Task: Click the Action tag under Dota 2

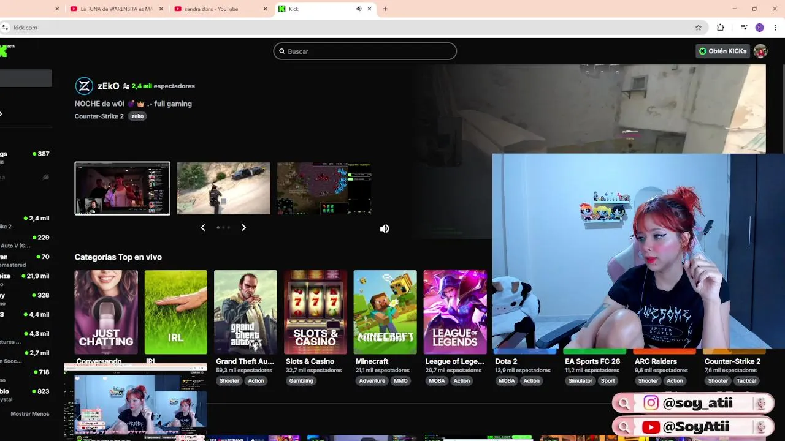Action: pos(531,381)
